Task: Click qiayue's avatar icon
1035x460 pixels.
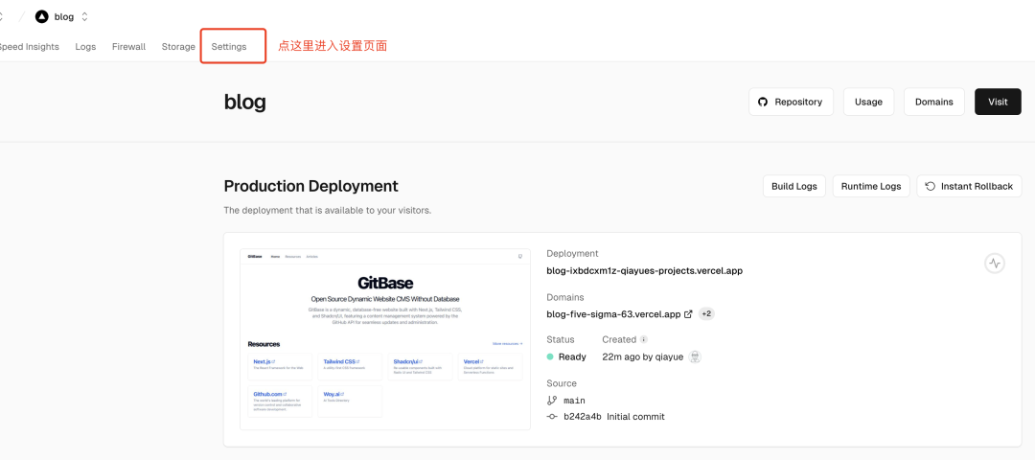Action: tap(695, 357)
